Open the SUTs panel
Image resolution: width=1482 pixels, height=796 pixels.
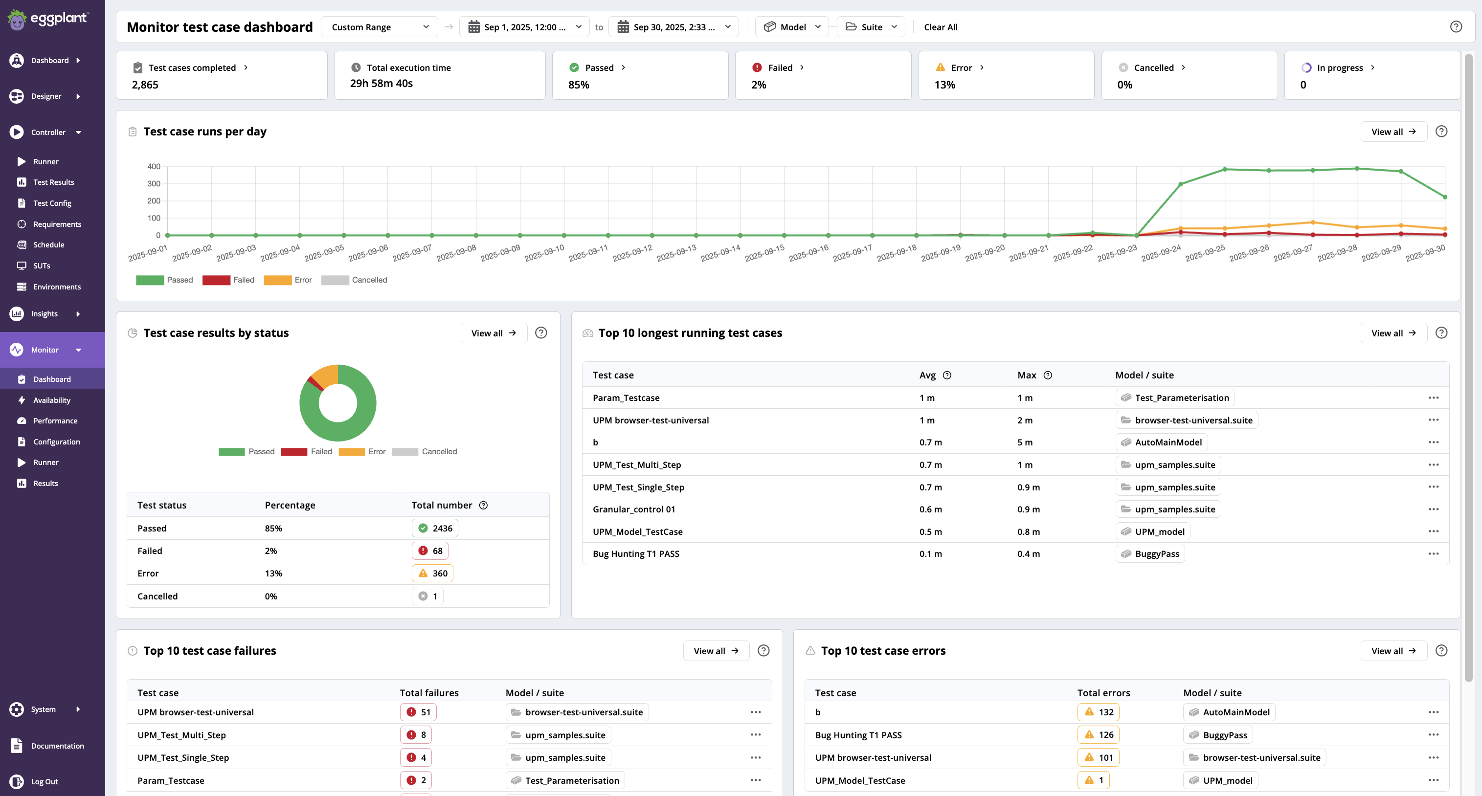(42, 265)
